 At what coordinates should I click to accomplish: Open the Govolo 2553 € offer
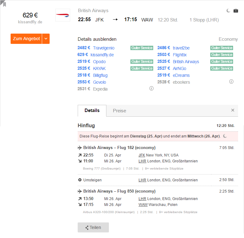tap(92, 82)
